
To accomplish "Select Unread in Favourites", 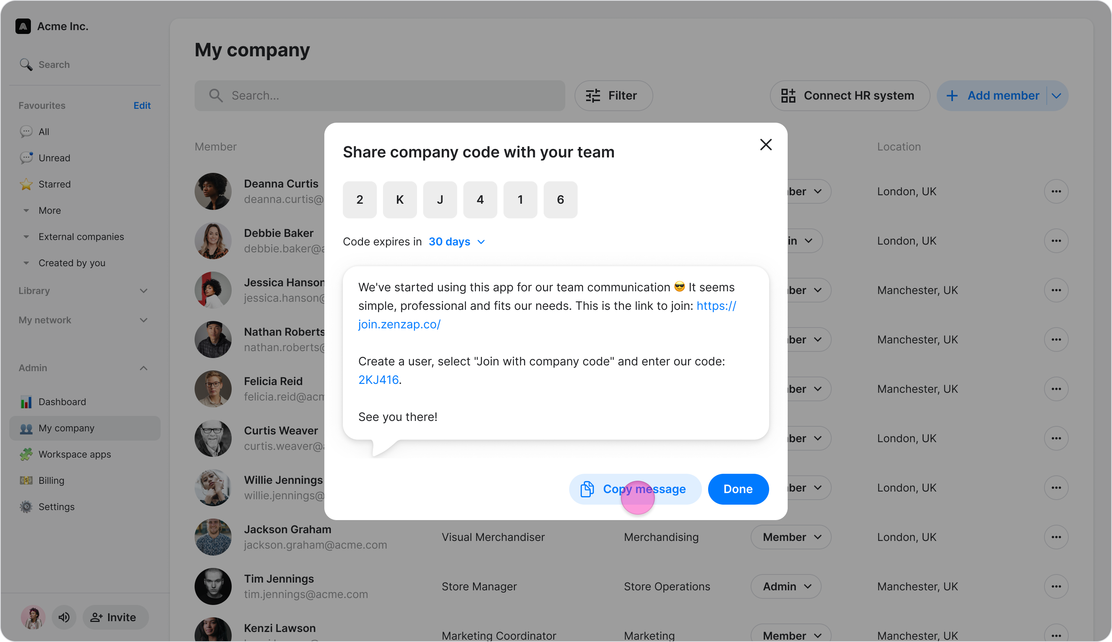I will (x=54, y=158).
